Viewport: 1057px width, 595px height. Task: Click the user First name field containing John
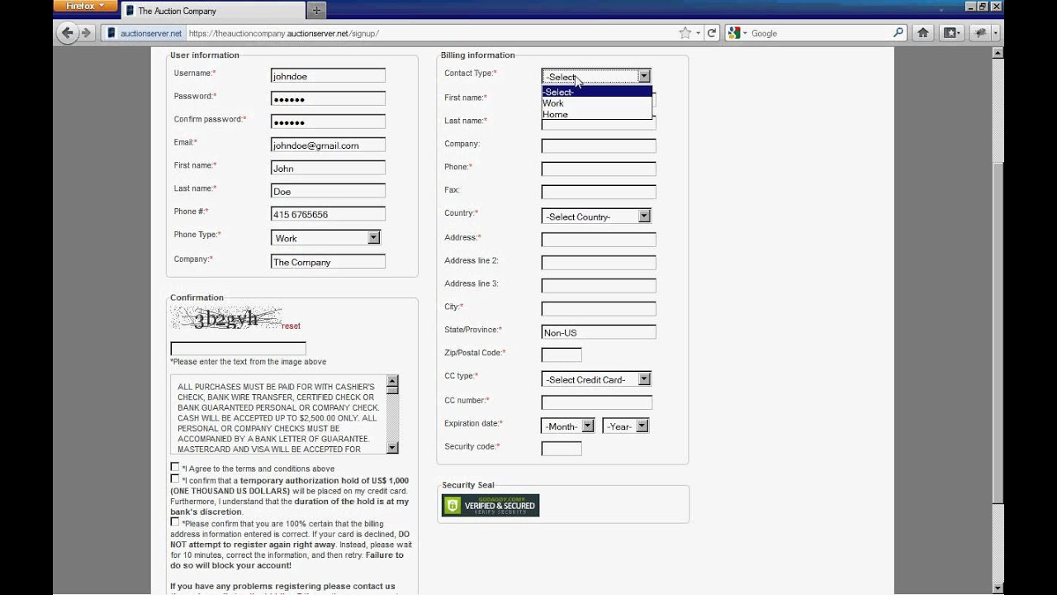(328, 168)
